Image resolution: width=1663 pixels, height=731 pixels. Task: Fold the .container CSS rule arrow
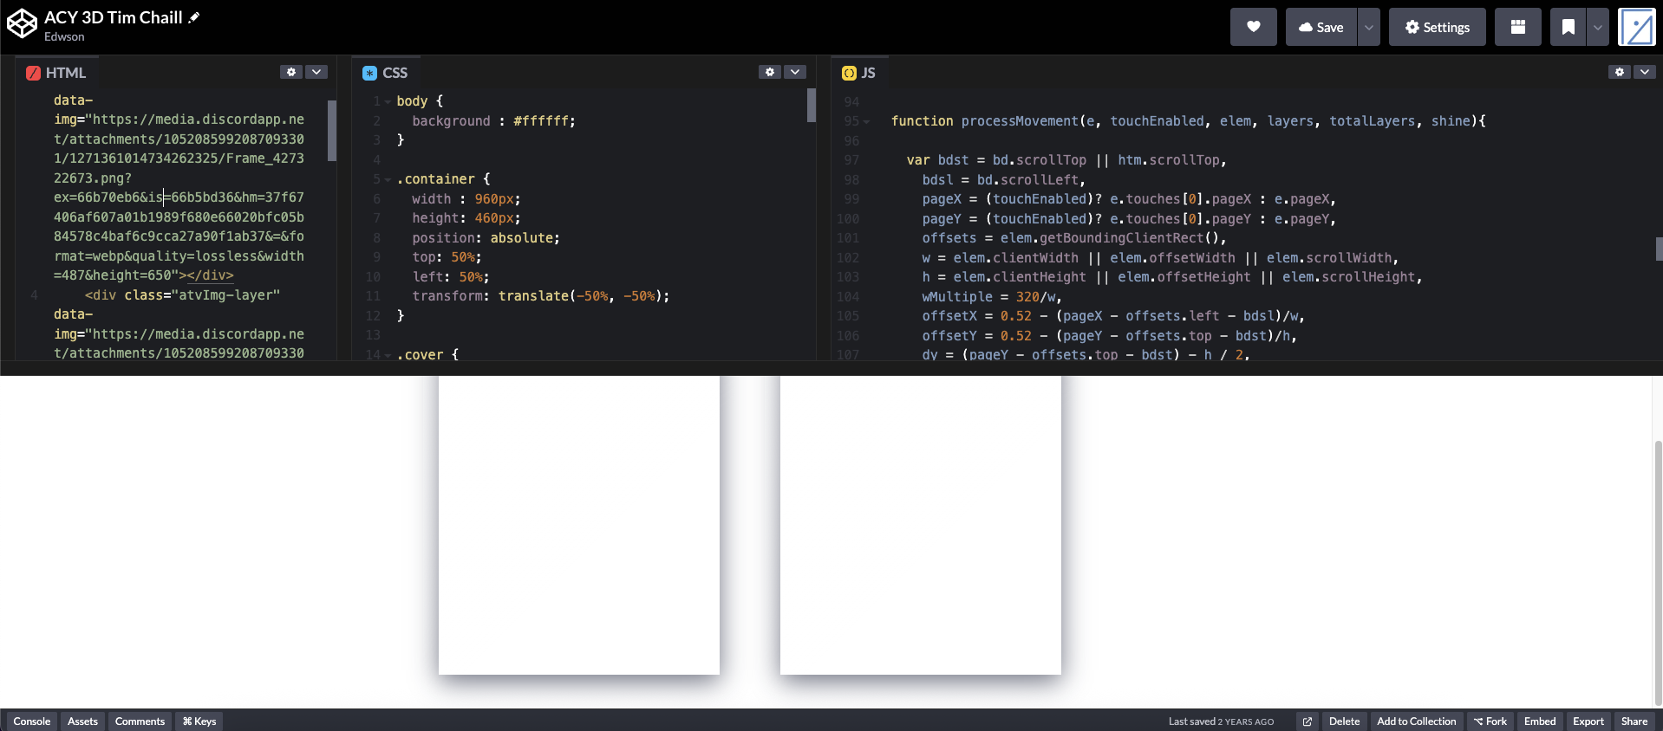(x=388, y=180)
